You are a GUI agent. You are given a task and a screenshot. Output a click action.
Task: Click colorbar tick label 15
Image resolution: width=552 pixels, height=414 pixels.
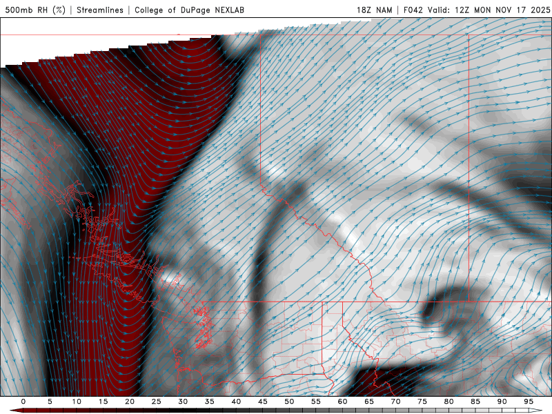tap(103, 402)
